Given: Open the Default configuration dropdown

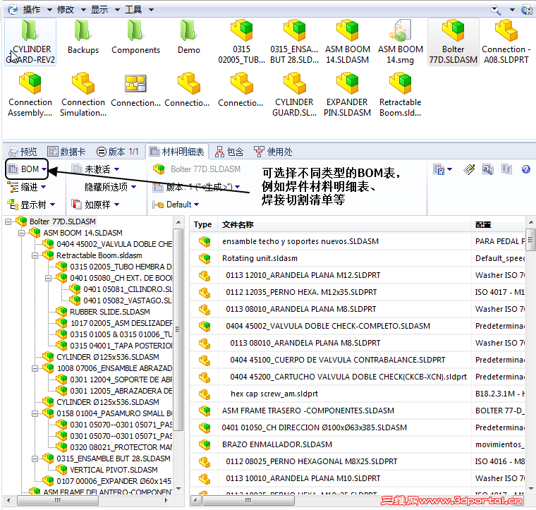Looking at the screenshot, I should (x=176, y=205).
